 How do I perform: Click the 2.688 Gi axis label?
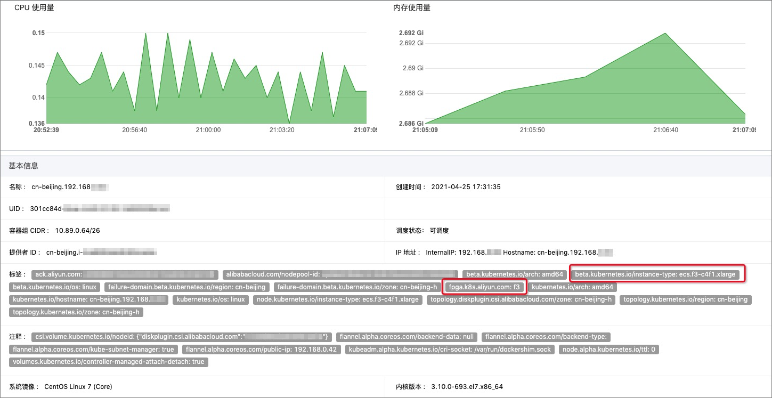(411, 93)
